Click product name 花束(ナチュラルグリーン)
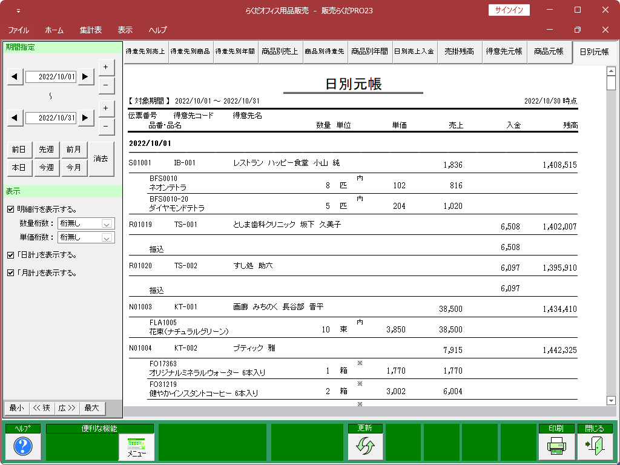The width and height of the screenshot is (620, 465). point(189,332)
